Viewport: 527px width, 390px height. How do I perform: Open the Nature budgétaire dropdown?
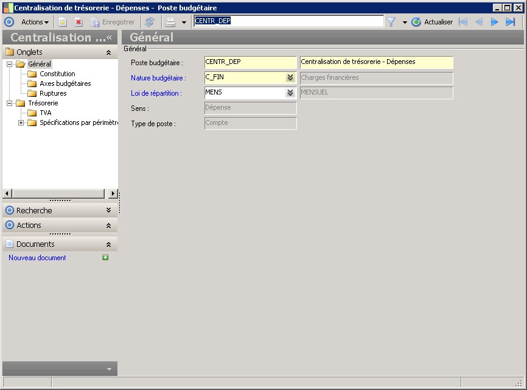click(x=290, y=77)
